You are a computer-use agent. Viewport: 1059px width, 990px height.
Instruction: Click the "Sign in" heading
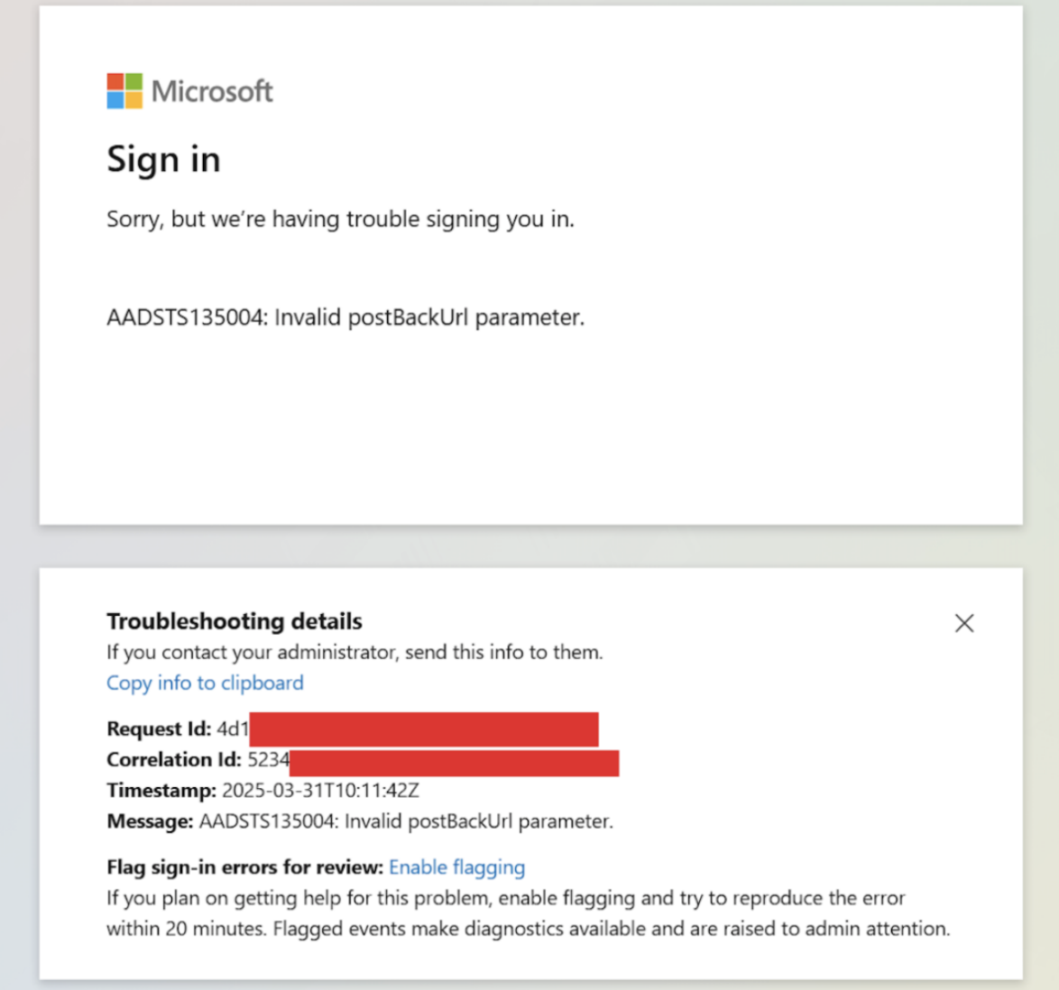tap(163, 160)
